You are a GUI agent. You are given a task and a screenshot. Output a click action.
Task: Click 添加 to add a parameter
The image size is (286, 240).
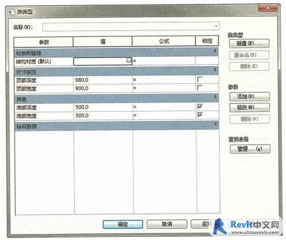pos(250,97)
